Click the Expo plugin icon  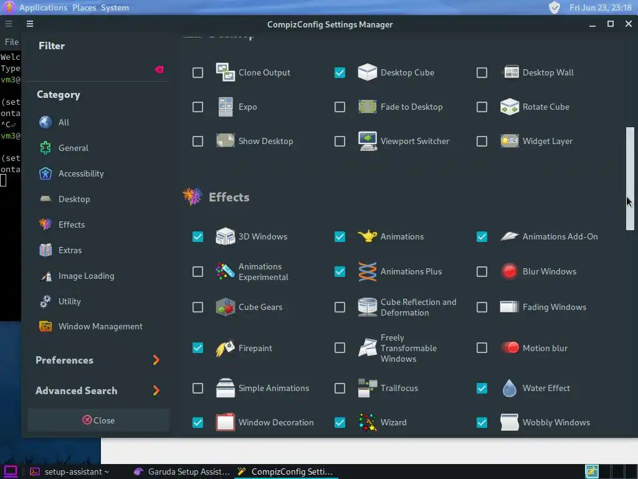coord(225,107)
